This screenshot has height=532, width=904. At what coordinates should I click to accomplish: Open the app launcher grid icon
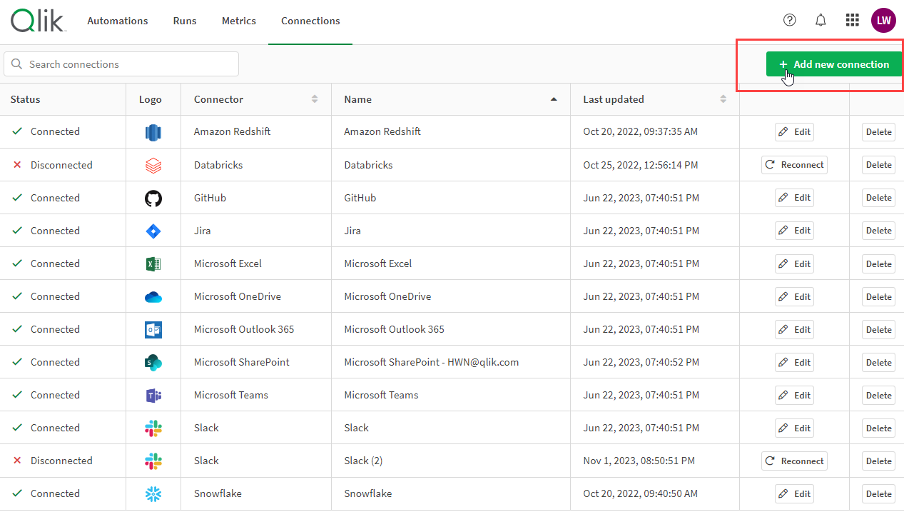852,20
